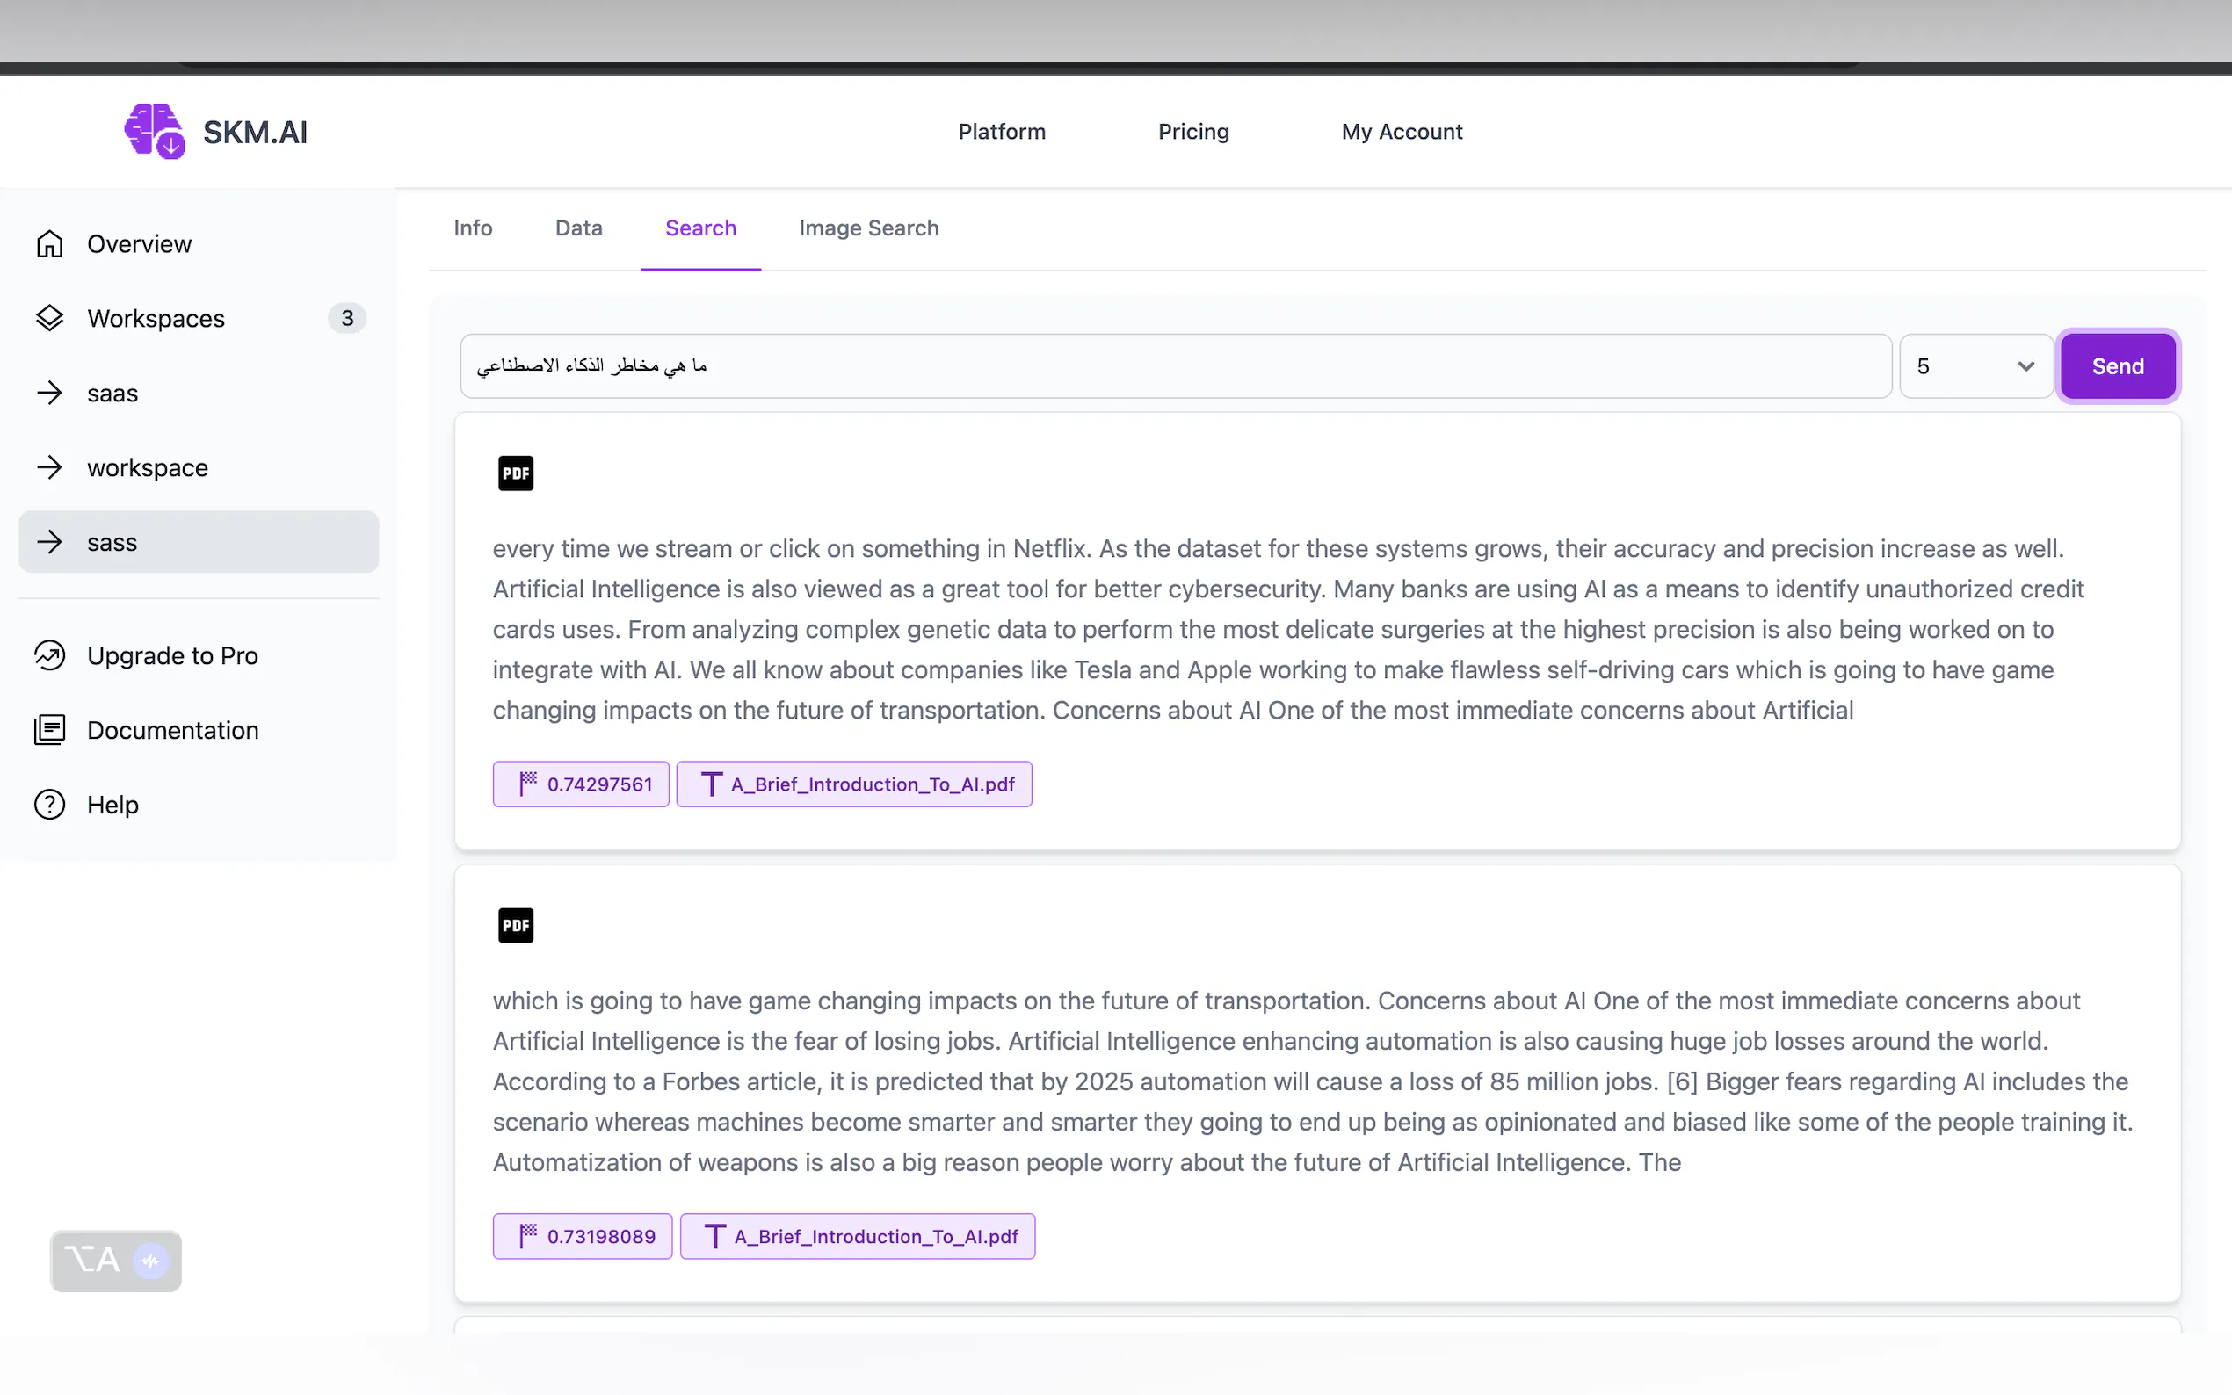Click the Help question mark icon
The image size is (2232, 1395).
(50, 805)
